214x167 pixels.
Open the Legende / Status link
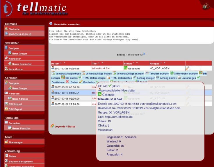(x=65, y=127)
